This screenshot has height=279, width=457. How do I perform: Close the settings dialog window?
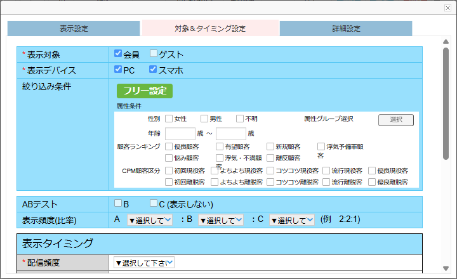pyautogui.click(x=447, y=8)
